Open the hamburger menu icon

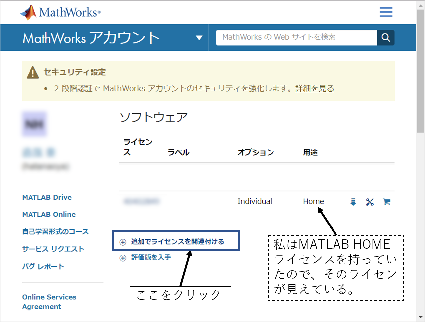[x=386, y=12]
